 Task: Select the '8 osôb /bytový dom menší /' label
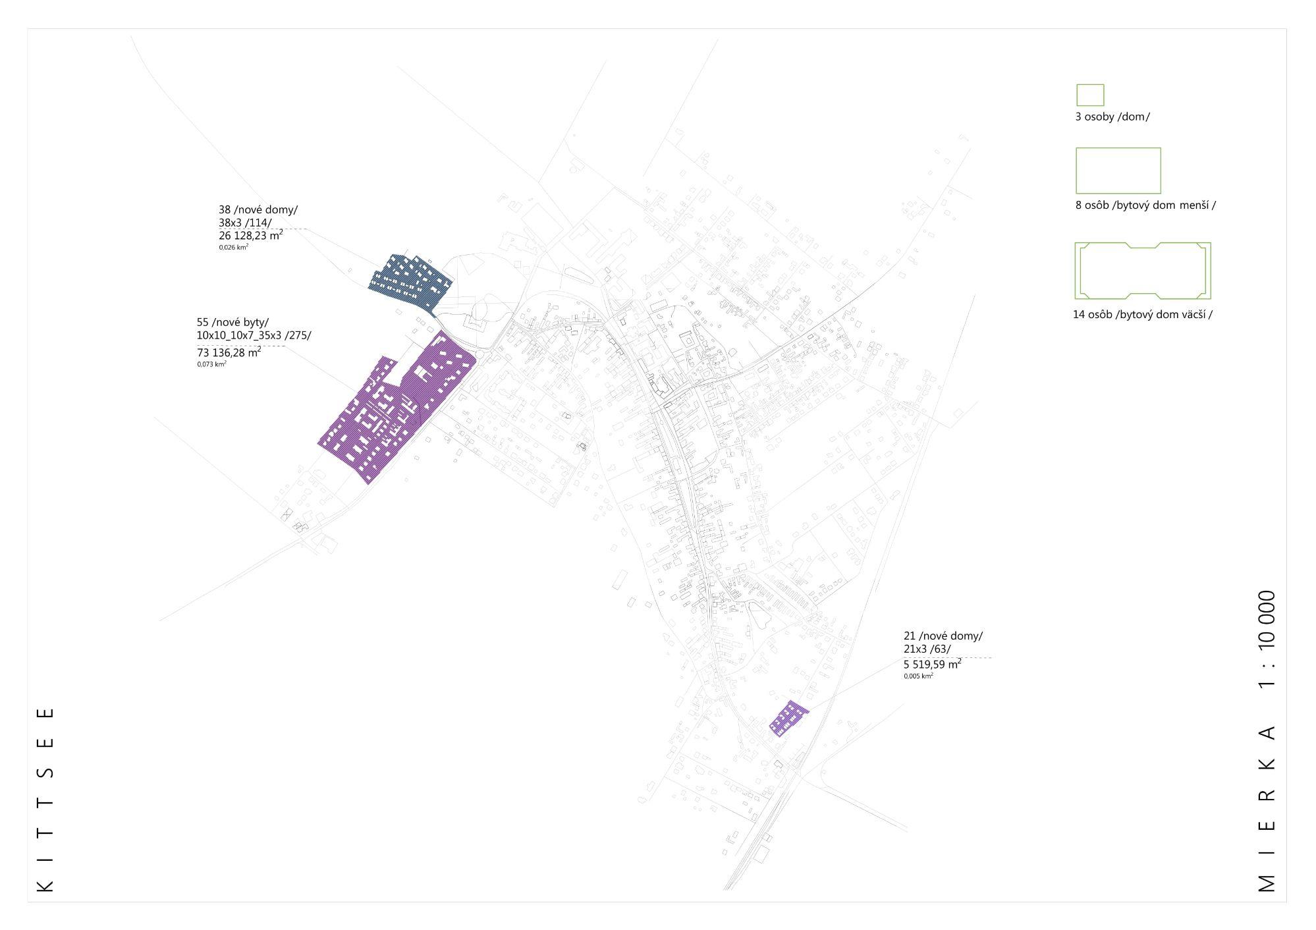click(x=1145, y=205)
